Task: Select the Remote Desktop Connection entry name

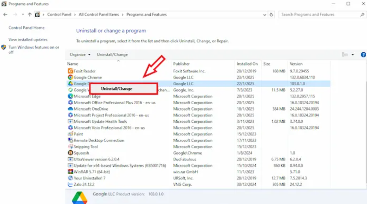Action: 99,140
